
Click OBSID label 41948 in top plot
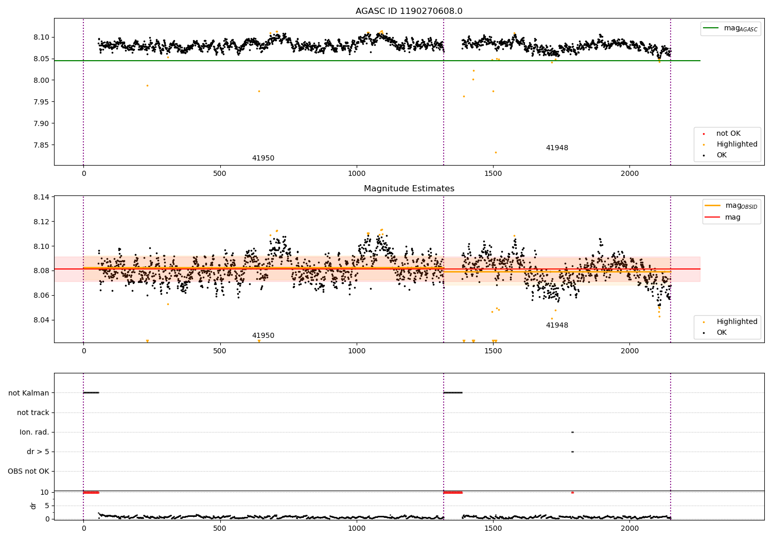point(557,148)
